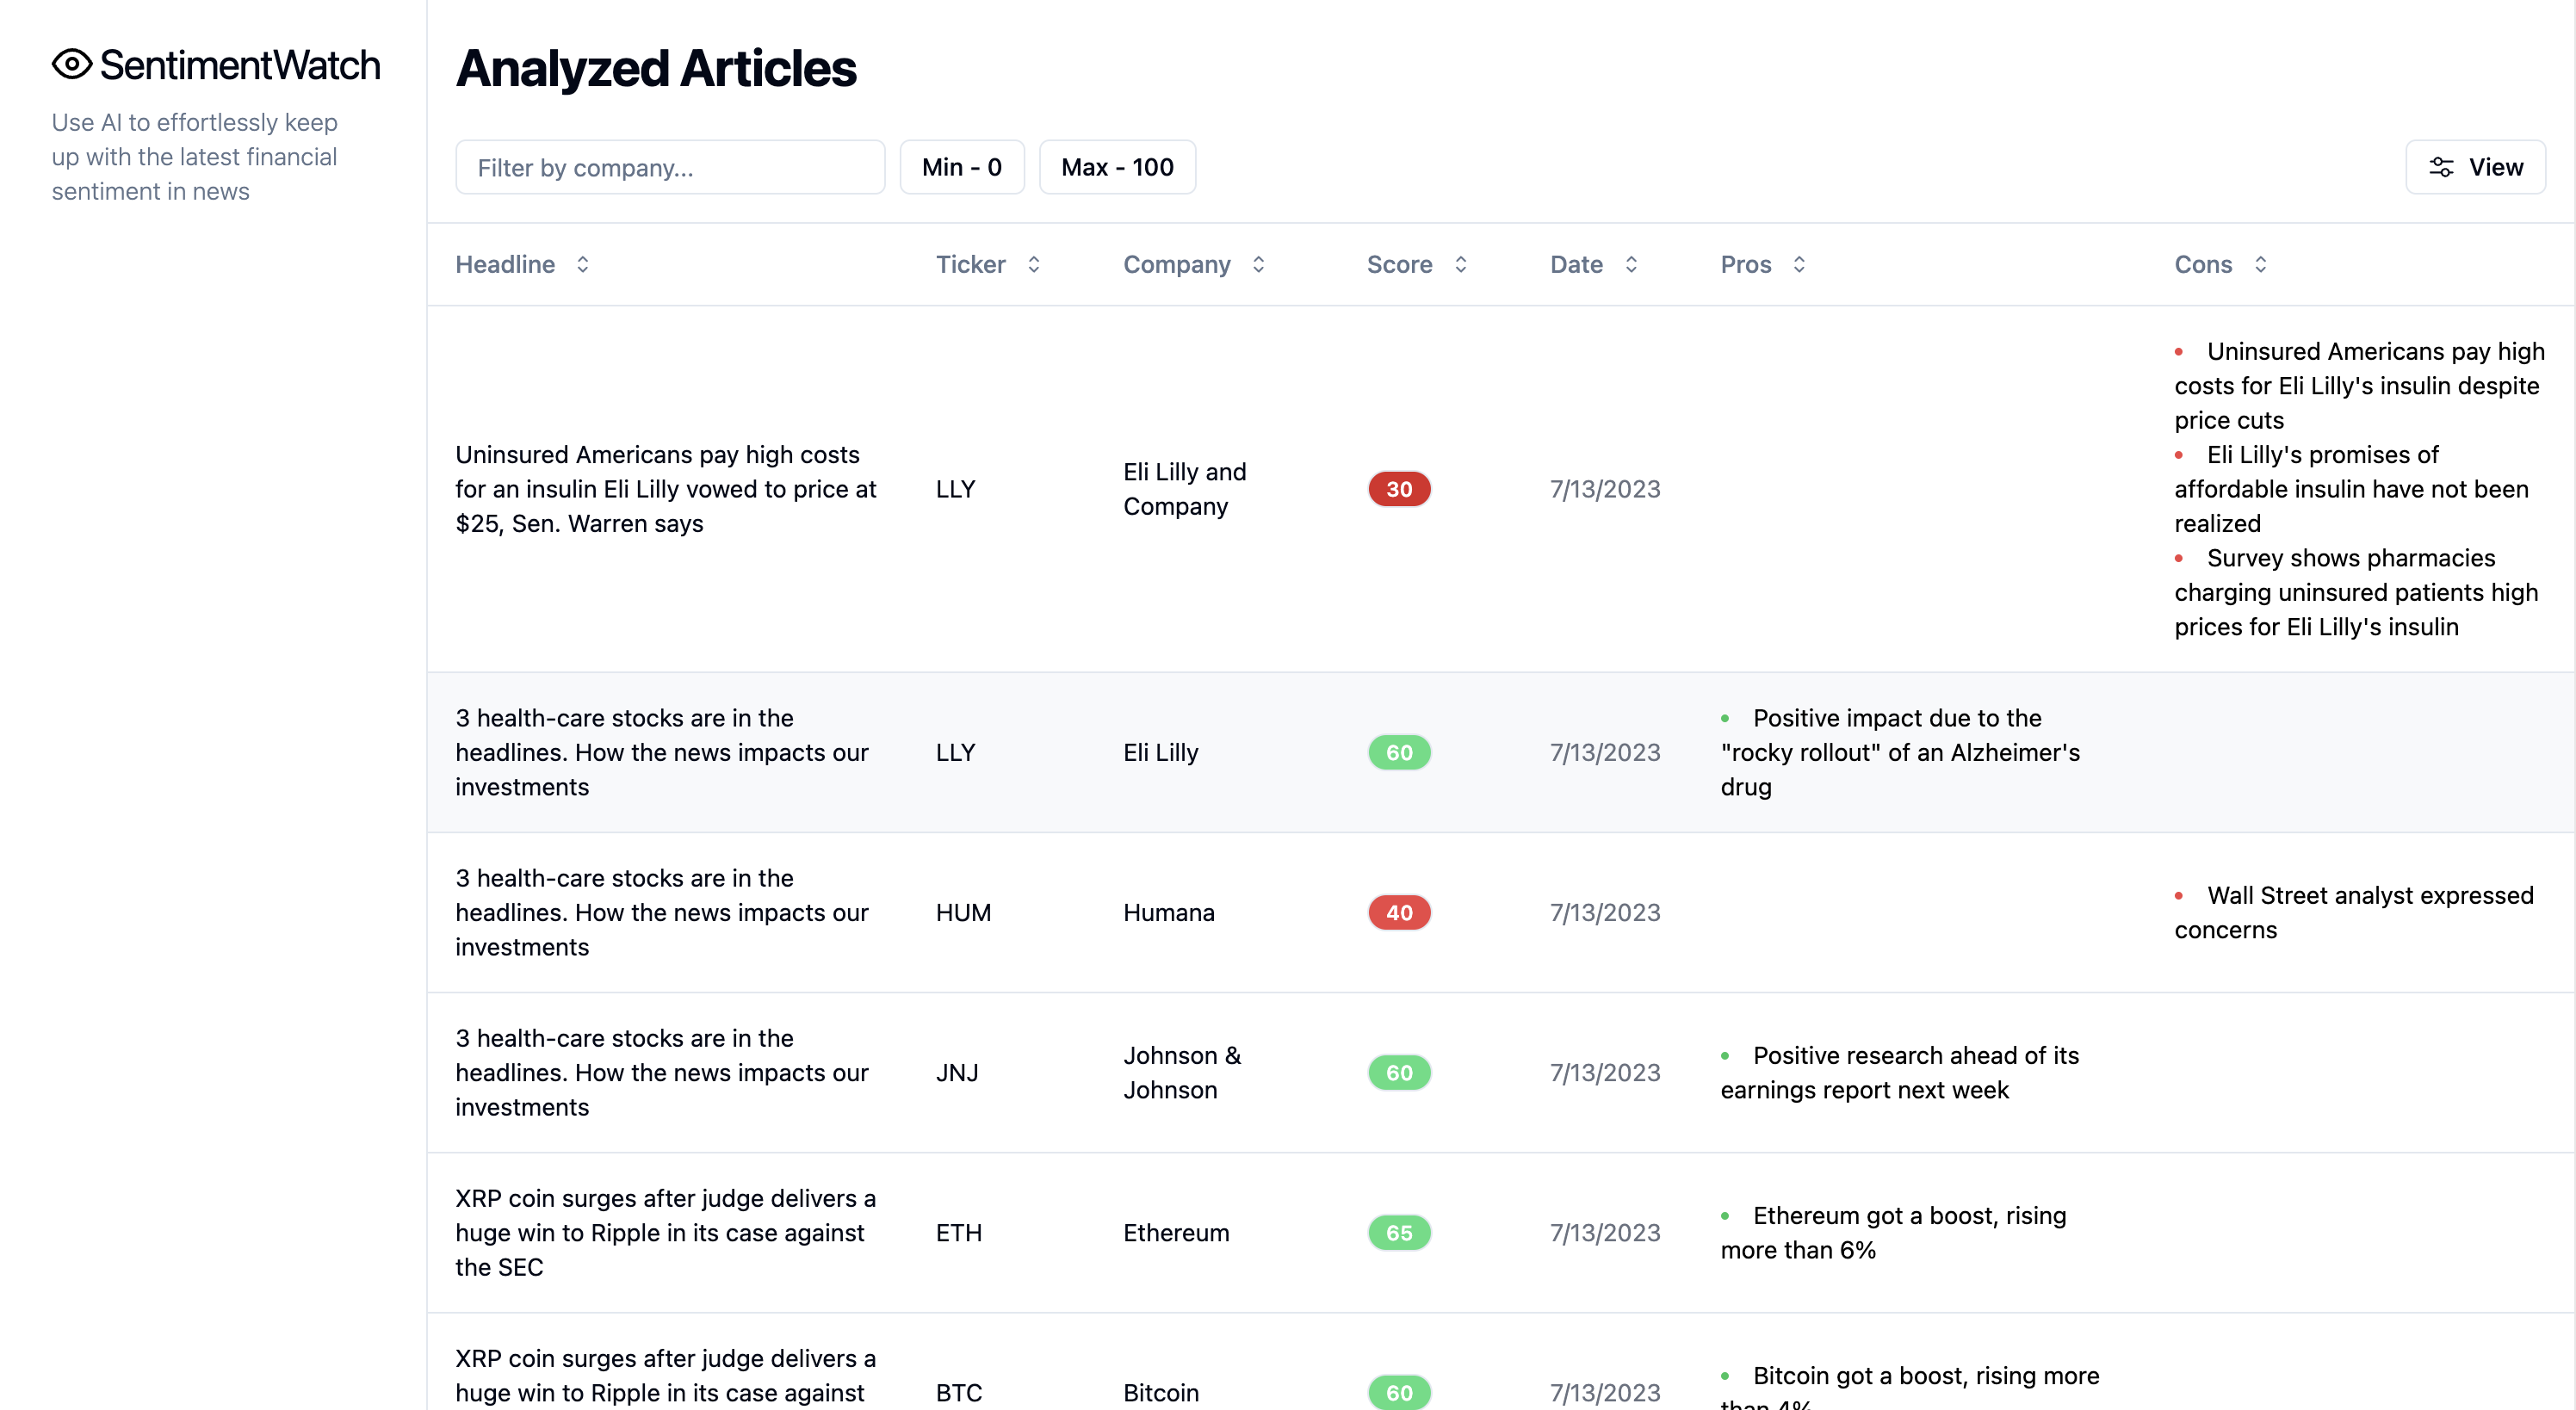Click date 7/13/2023 in Ethereum row
The width and height of the screenshot is (2576, 1410).
[1604, 1232]
